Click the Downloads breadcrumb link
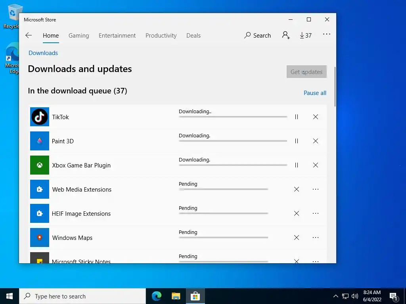The image size is (406, 304). [43, 53]
